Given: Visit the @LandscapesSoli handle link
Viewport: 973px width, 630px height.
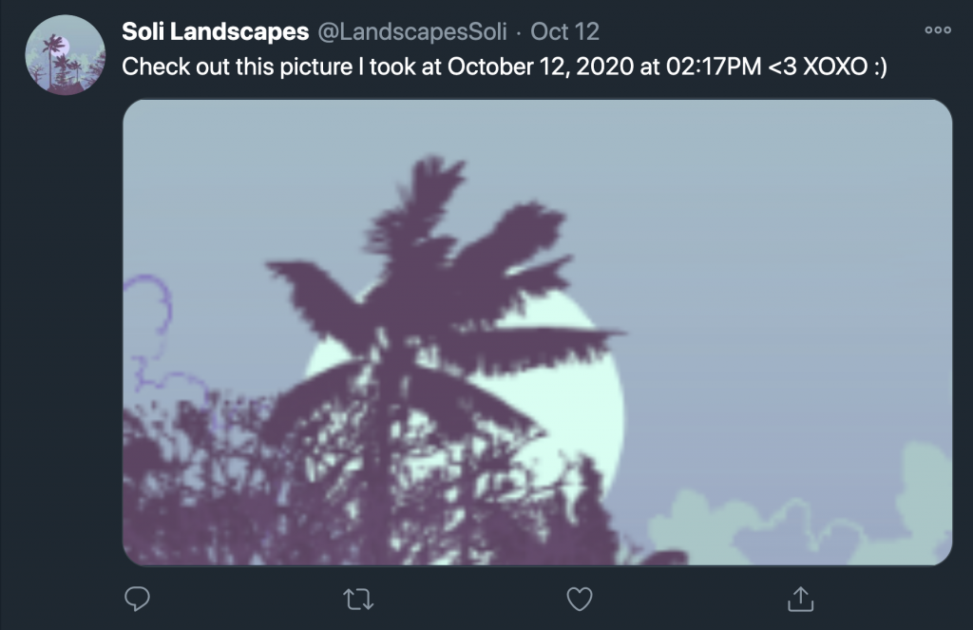Looking at the screenshot, I should [x=412, y=31].
